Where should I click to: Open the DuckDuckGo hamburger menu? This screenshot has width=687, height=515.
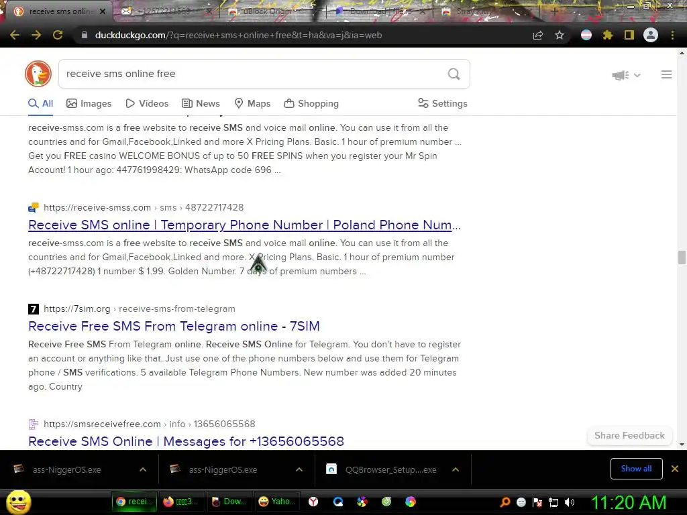tap(666, 75)
